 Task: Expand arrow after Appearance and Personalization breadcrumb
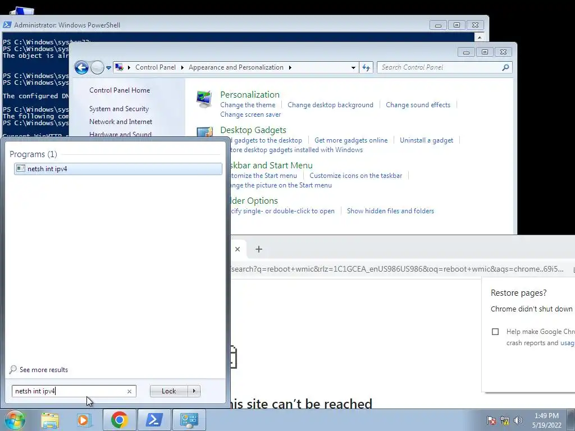coord(290,67)
